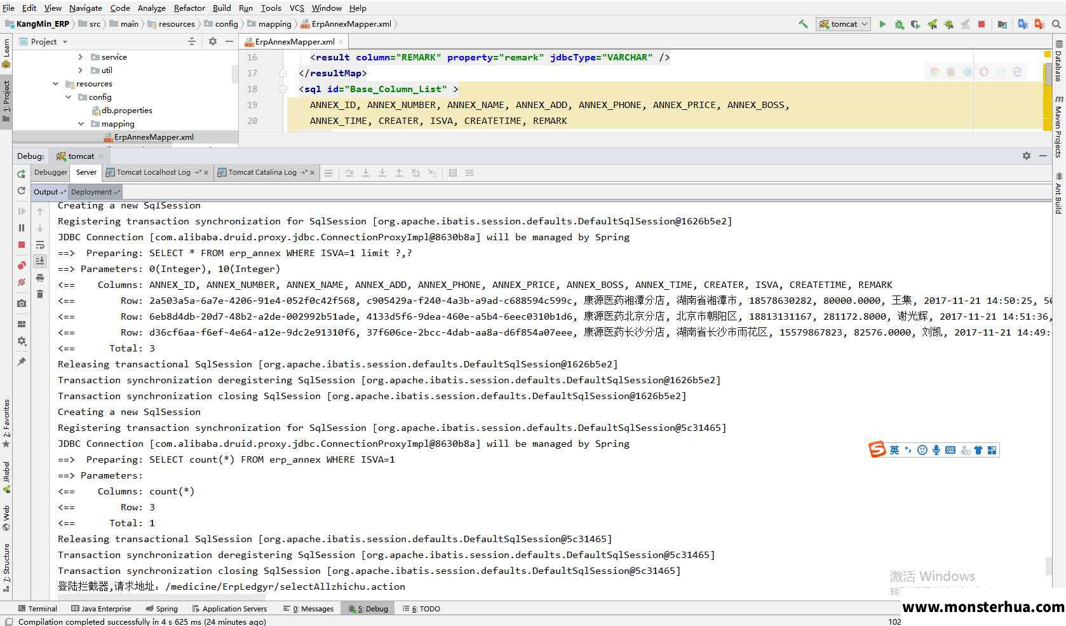Open Application Servers tool window
This screenshot has height=626, width=1066.
[x=229, y=608]
